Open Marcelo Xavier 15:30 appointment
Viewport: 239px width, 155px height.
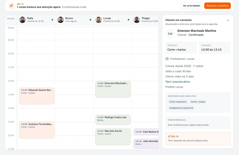point(113,137)
